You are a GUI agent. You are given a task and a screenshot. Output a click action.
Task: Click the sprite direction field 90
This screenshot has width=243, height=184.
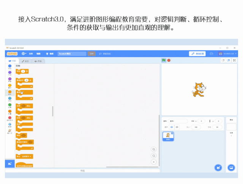click(x=217, y=127)
